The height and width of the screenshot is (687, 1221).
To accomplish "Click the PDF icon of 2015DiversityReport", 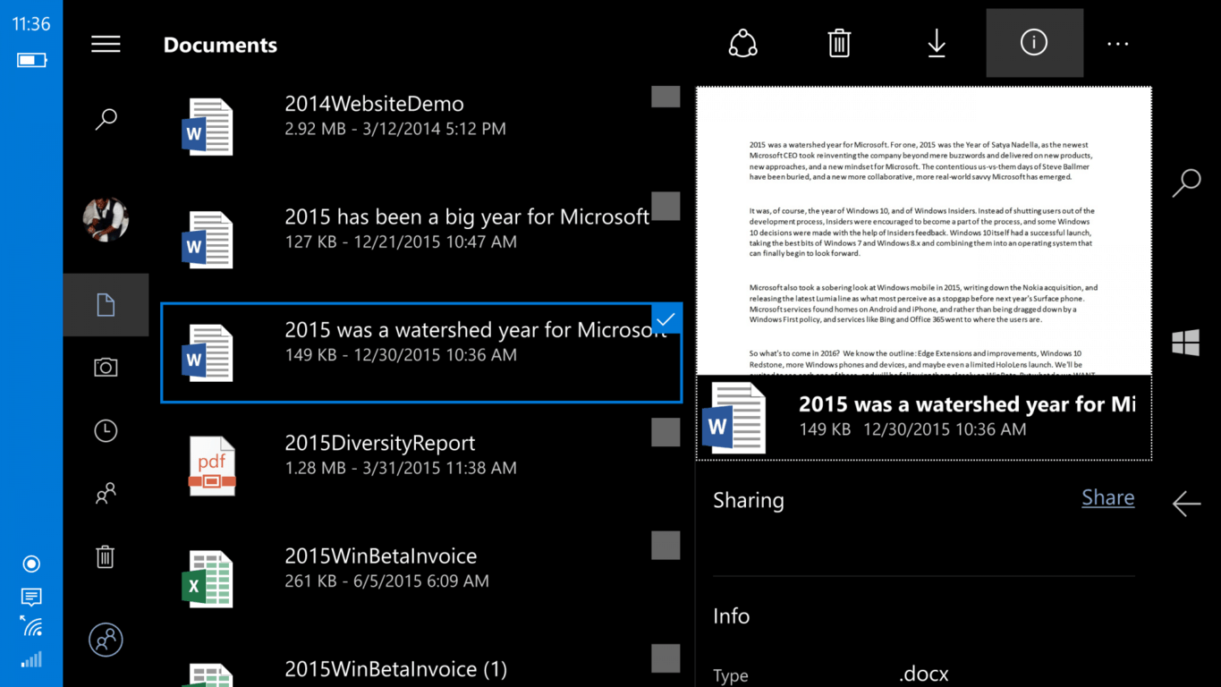I will click(212, 466).
